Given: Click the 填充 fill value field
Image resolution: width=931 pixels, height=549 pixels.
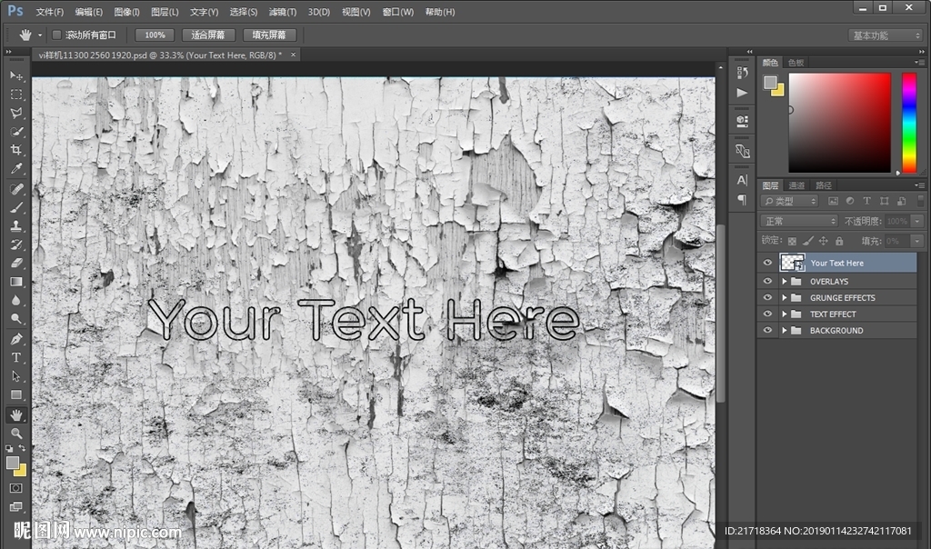Looking at the screenshot, I should click(x=896, y=241).
